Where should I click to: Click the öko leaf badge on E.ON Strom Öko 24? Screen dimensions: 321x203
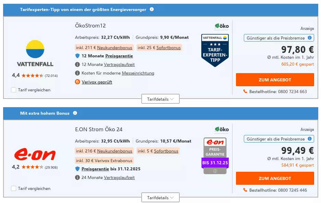click(x=222, y=129)
